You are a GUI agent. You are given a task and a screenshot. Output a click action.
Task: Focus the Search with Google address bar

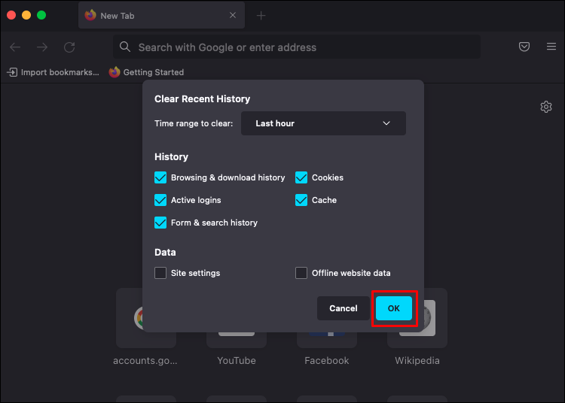pyautogui.click(x=297, y=47)
